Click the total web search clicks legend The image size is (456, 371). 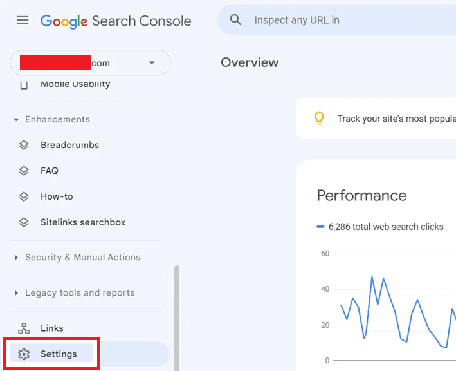[380, 227]
